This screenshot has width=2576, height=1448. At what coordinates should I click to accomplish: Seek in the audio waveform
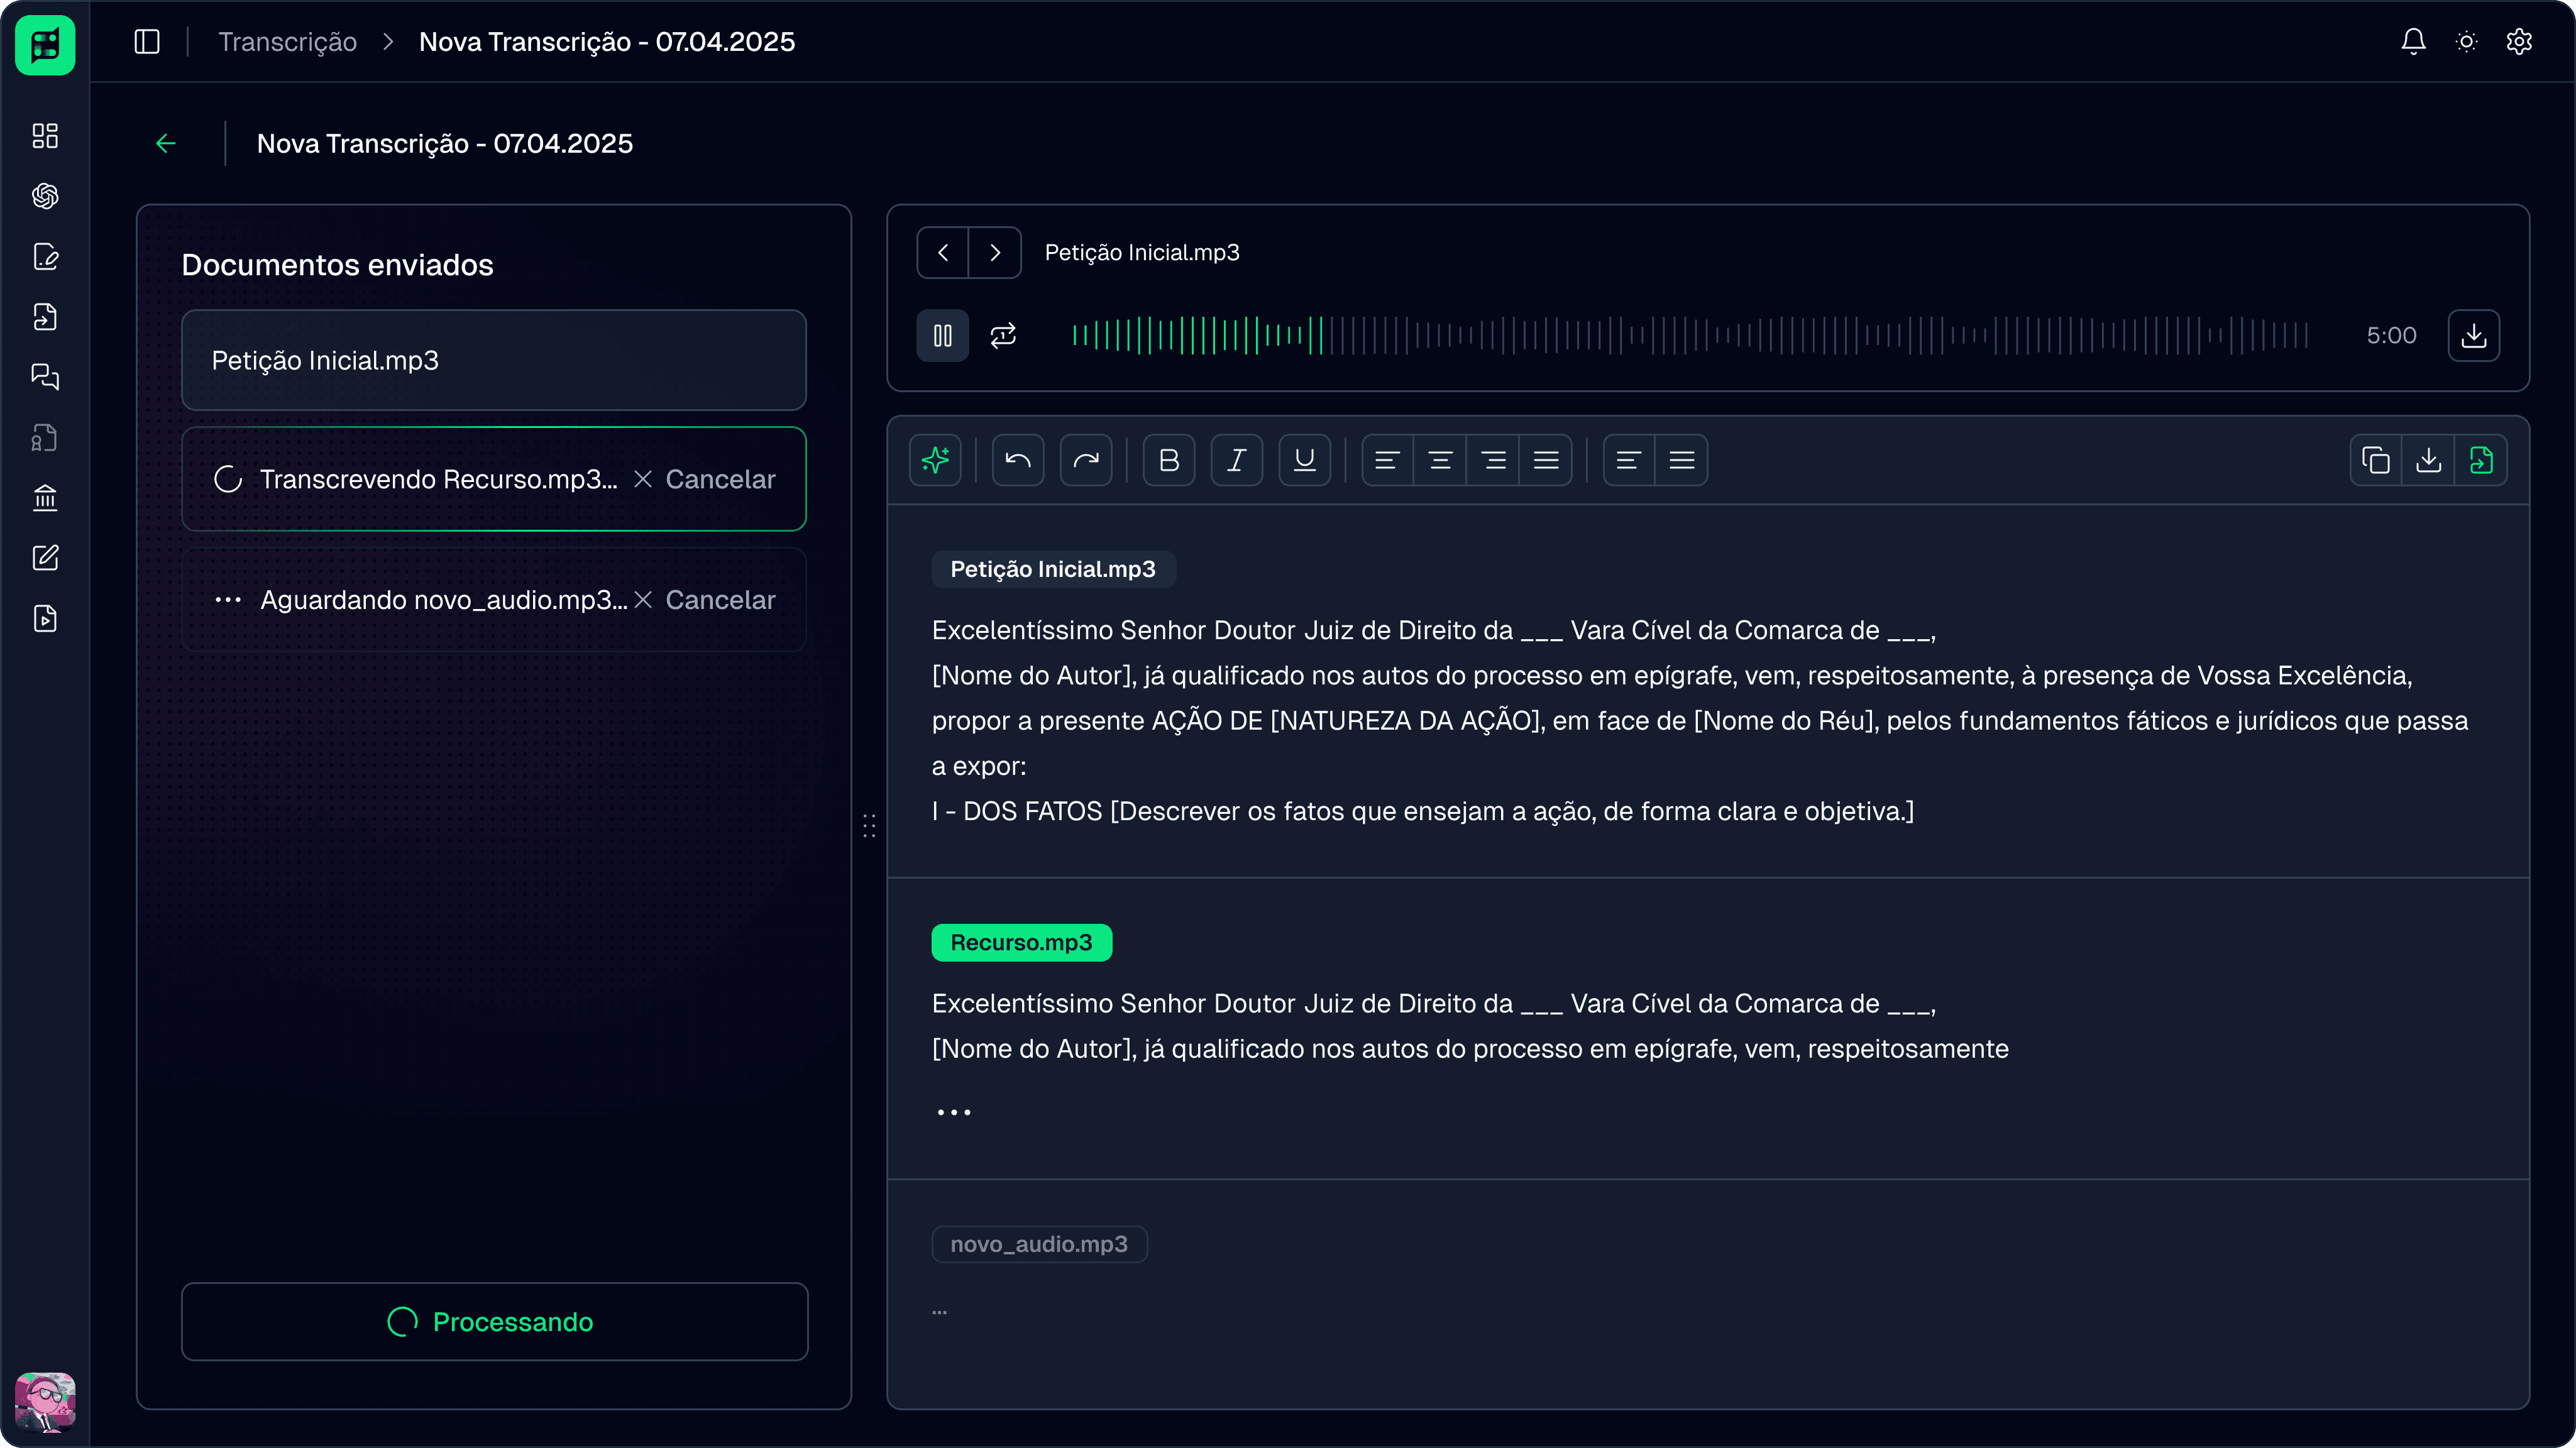pyautogui.click(x=1690, y=335)
